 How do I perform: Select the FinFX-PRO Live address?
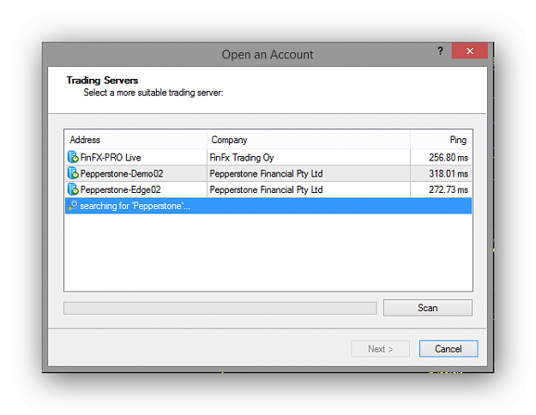[111, 158]
